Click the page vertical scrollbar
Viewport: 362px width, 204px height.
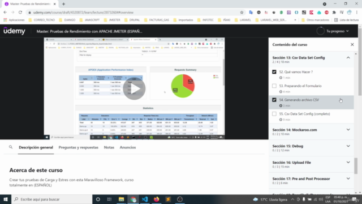[360, 62]
